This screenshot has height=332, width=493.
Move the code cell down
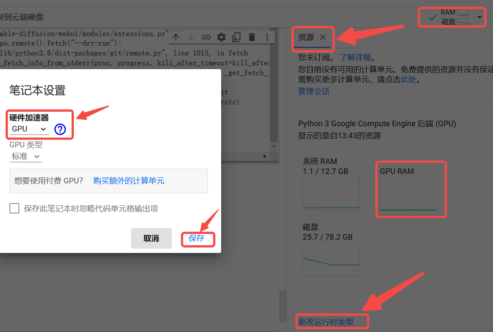coord(191,37)
